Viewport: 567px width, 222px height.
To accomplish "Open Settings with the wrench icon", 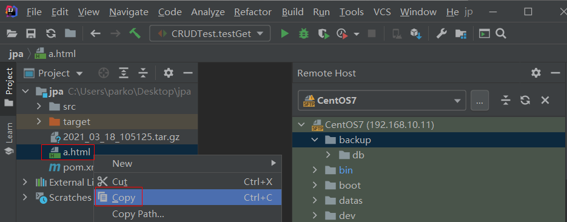I will (441, 33).
